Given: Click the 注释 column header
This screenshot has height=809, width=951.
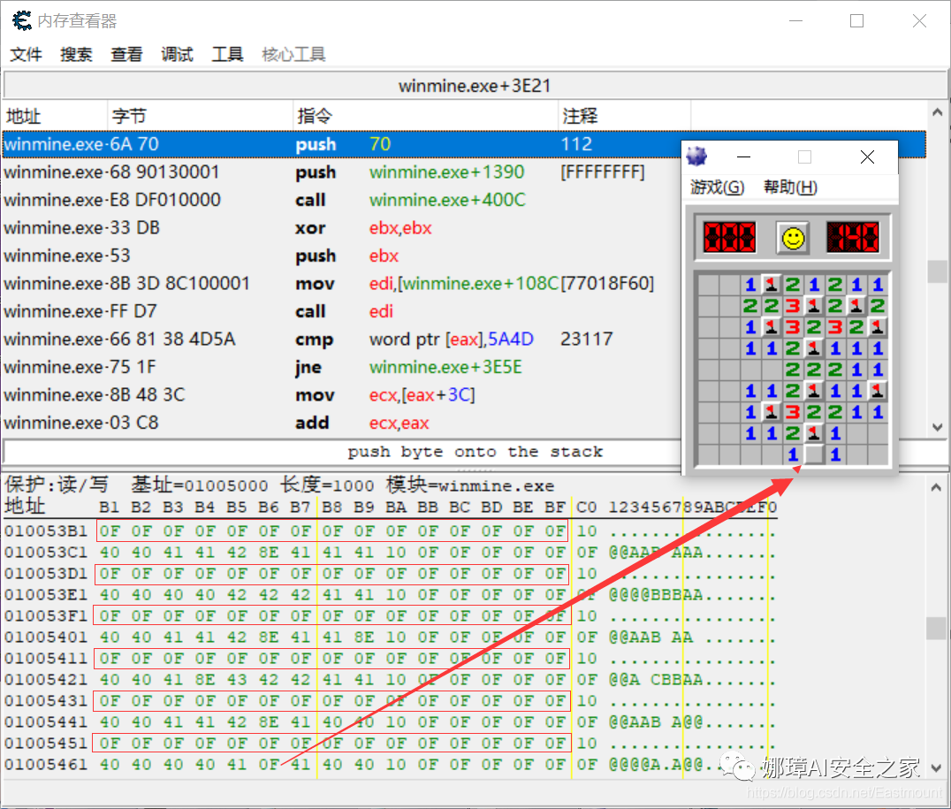Looking at the screenshot, I should click(x=625, y=115).
